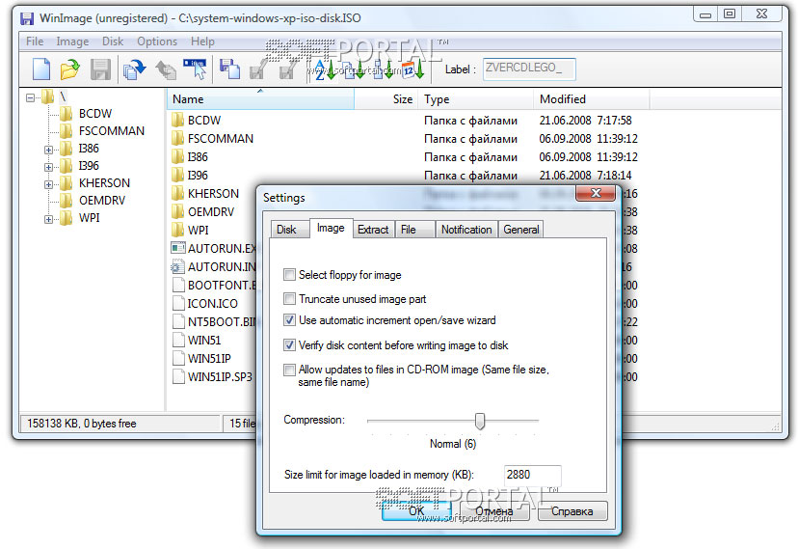Image resolution: width=798 pixels, height=549 pixels.
Task: Click the Отмена cancel button
Action: [493, 510]
